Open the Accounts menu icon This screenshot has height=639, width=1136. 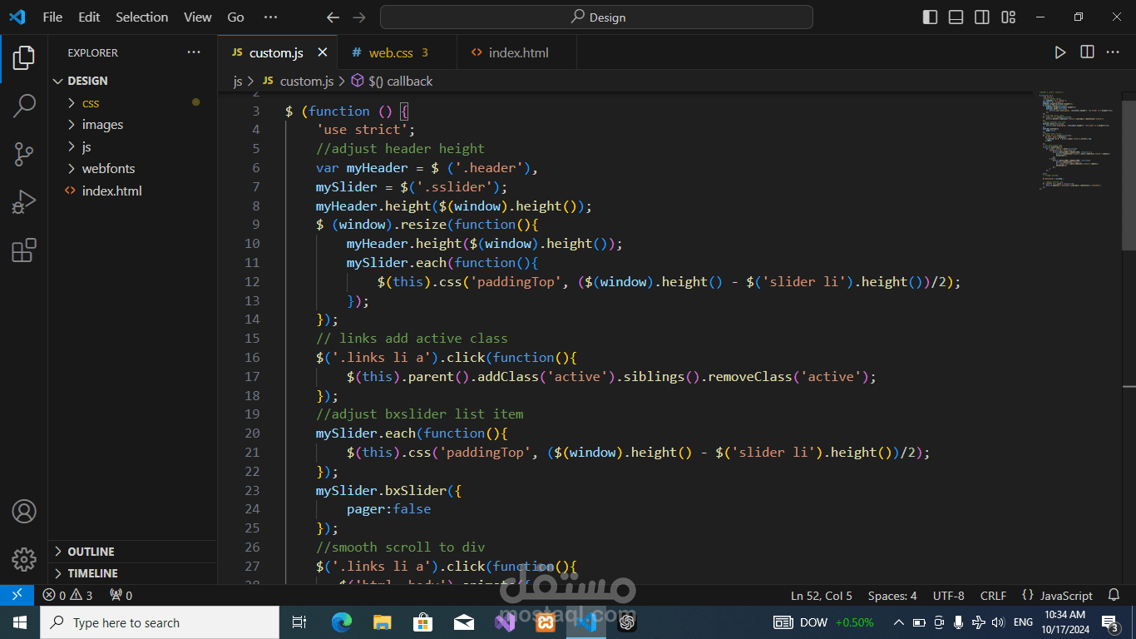[24, 511]
